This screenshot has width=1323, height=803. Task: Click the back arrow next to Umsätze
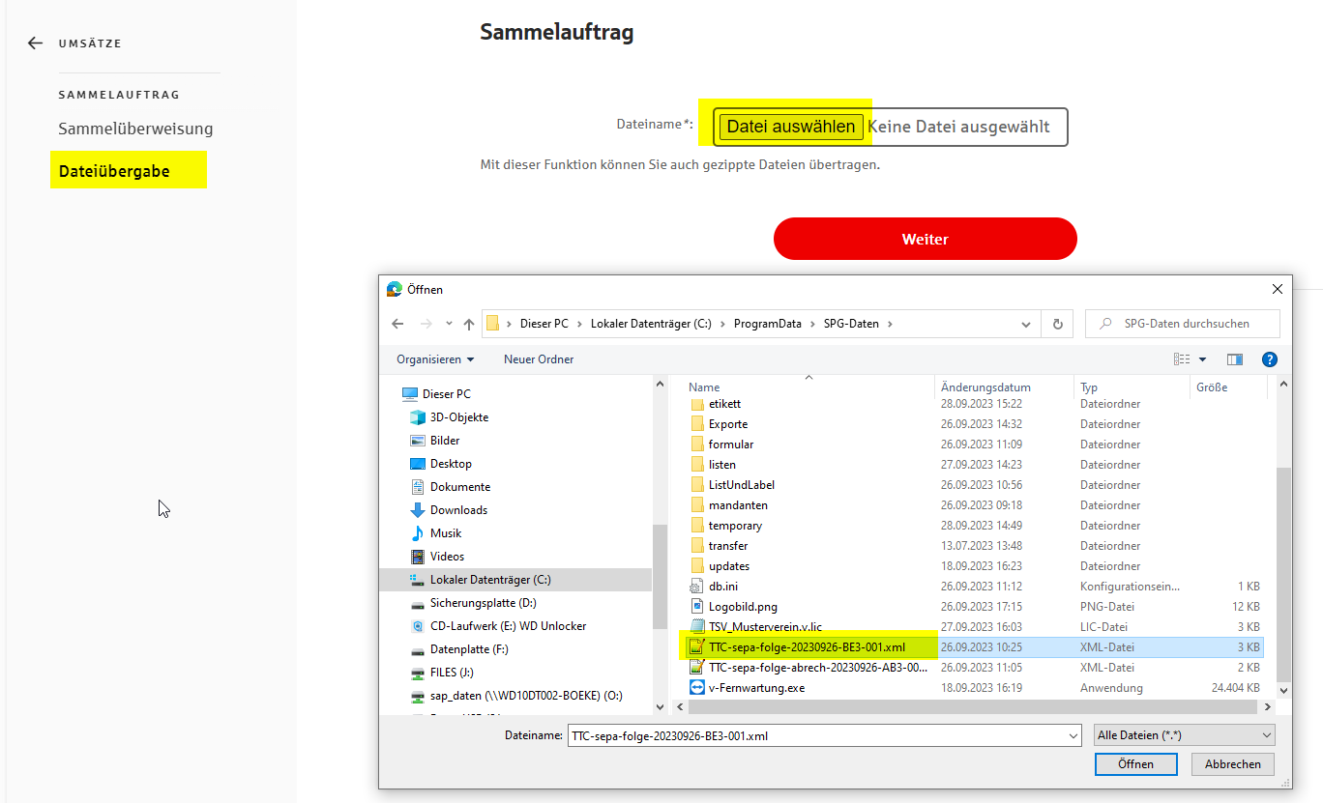[36, 43]
